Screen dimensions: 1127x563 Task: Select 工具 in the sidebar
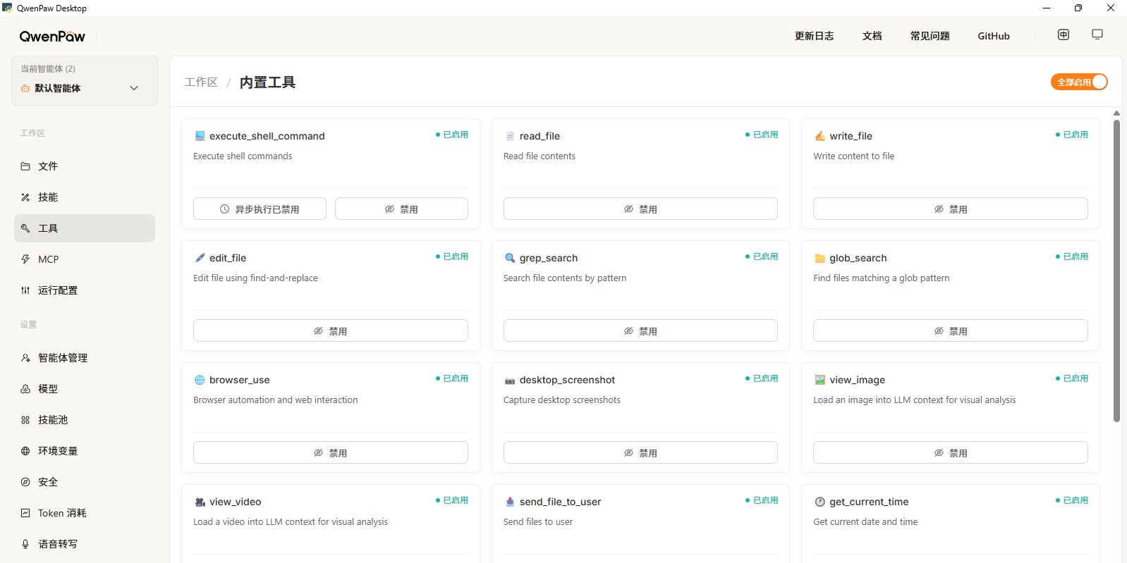click(85, 228)
